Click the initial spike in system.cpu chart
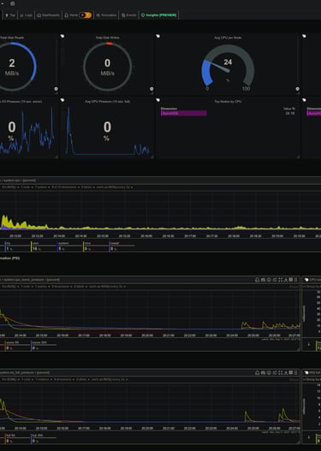Viewport: 321px width, 451px height. (5, 222)
